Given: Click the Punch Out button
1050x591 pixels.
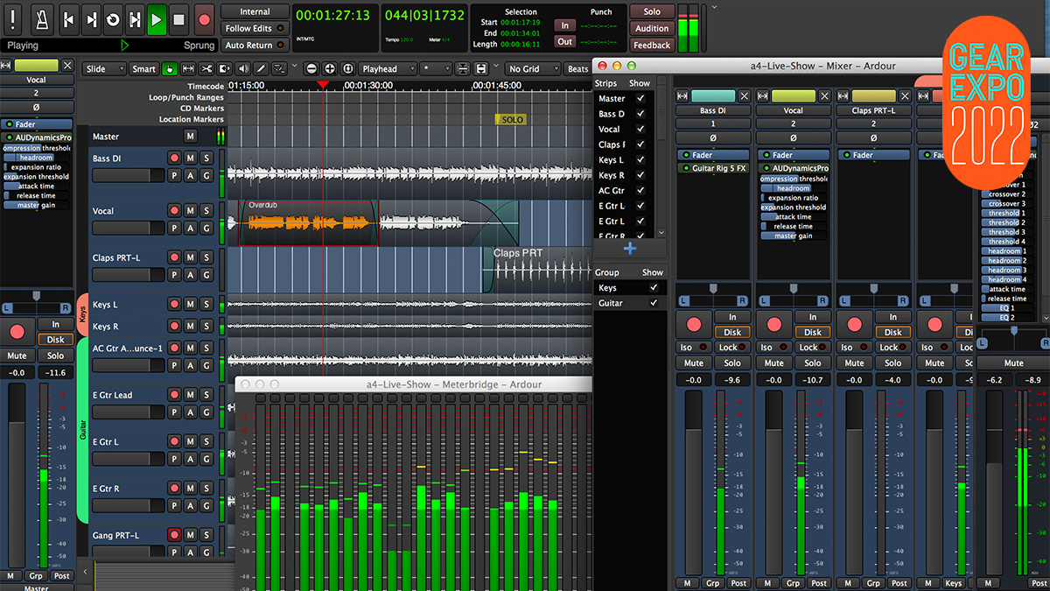Looking at the screenshot, I should 565,41.
